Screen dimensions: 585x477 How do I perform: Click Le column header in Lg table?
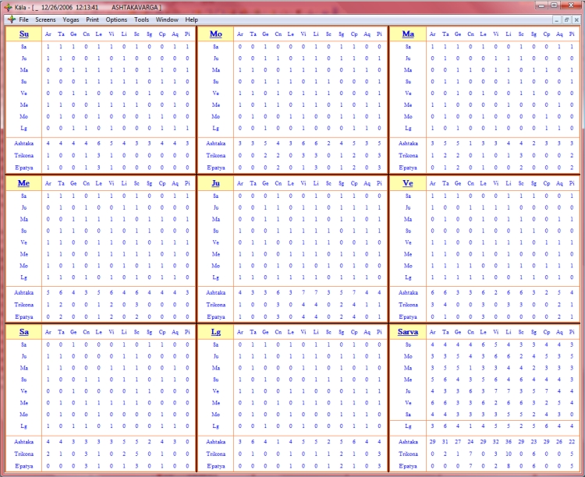(x=291, y=332)
